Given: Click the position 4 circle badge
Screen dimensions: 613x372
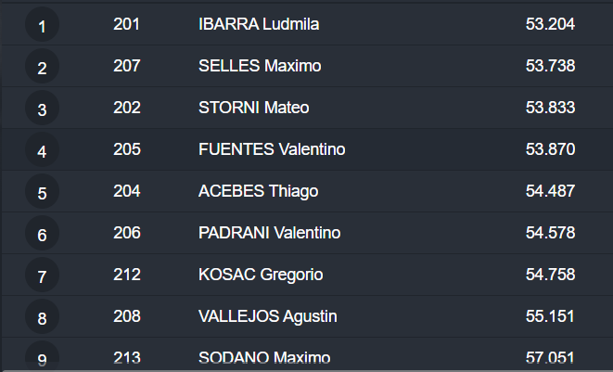Looking at the screenshot, I should coord(42,151).
